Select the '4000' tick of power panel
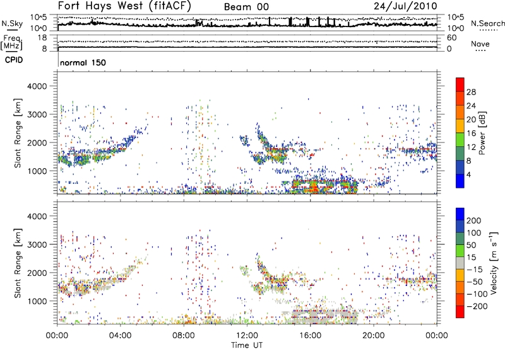 click(37, 86)
